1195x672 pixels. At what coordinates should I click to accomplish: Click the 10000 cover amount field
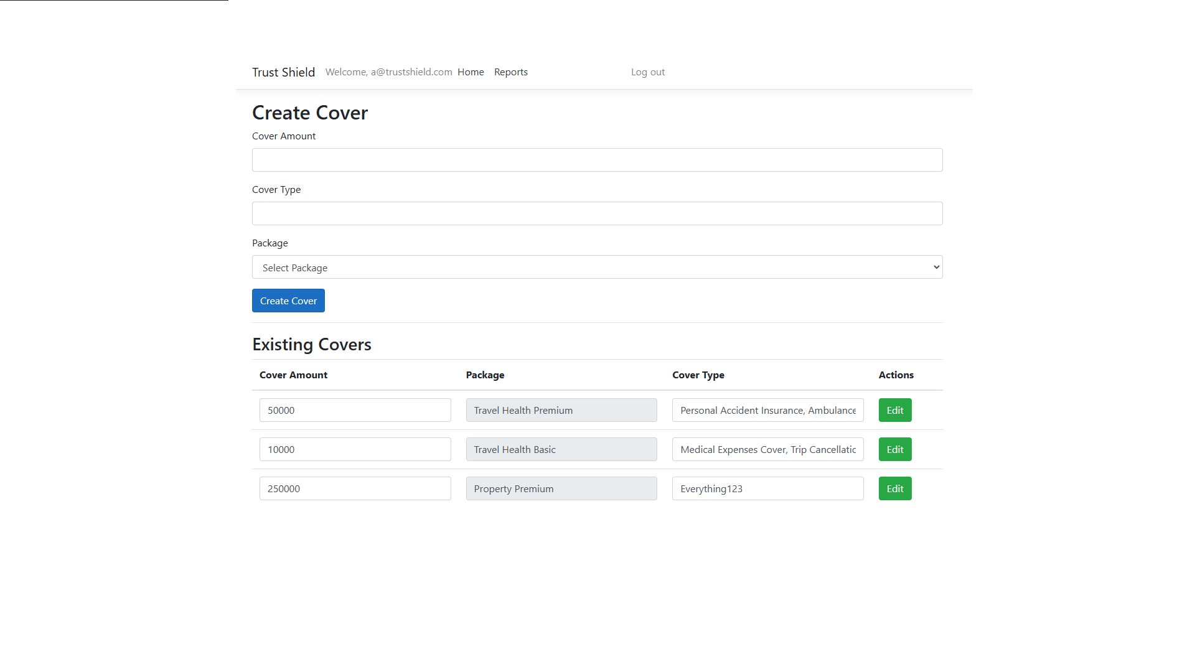pyautogui.click(x=355, y=449)
